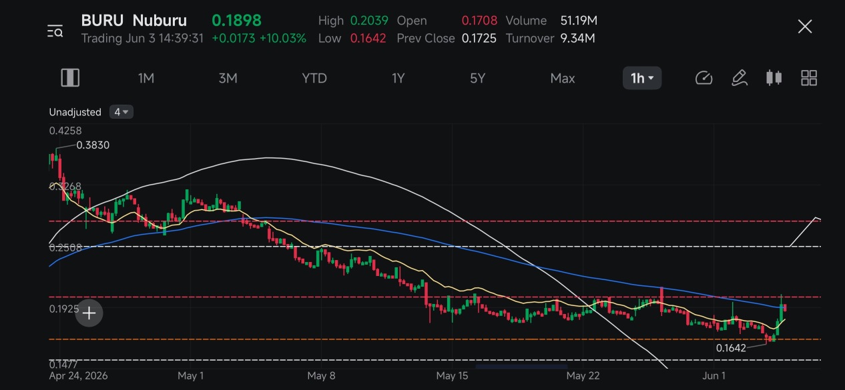
Task: Click the Apr 24, 2026 date label
Action: [78, 376]
